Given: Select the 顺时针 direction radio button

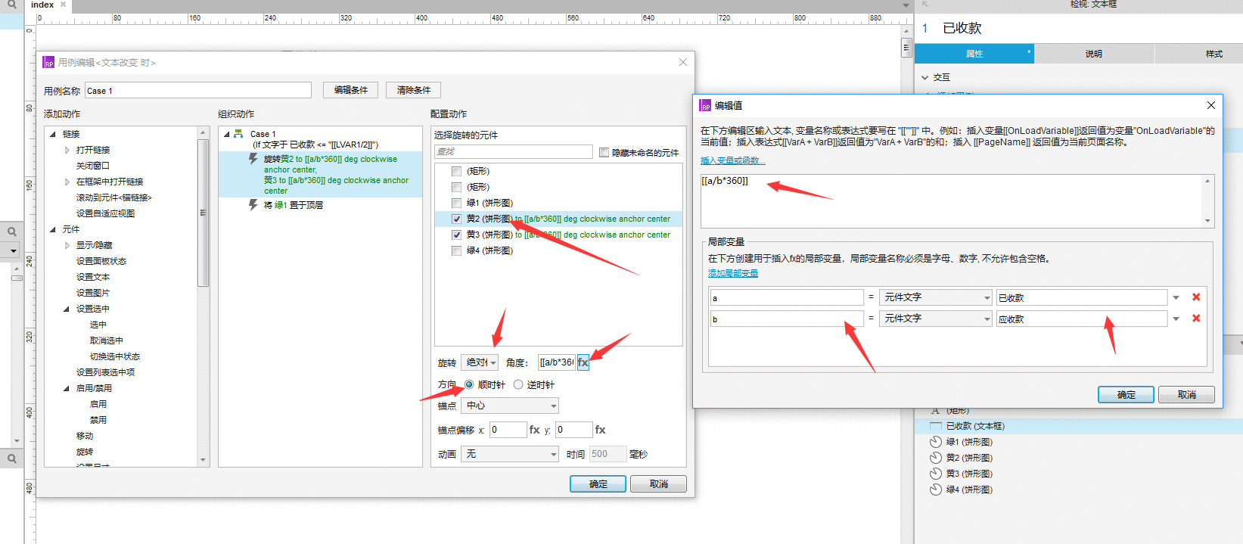Looking at the screenshot, I should (469, 384).
